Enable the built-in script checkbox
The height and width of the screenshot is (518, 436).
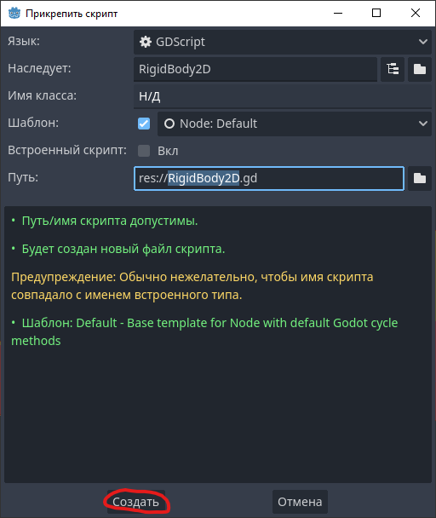pyautogui.click(x=144, y=151)
